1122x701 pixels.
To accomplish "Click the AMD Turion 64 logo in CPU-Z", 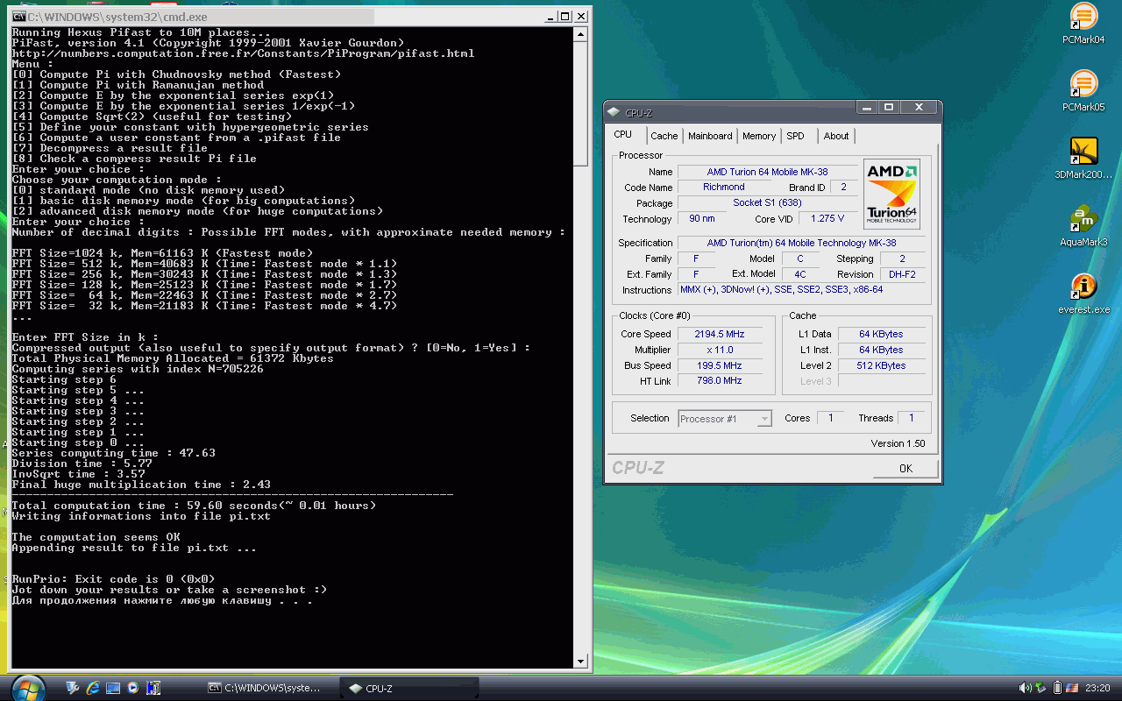I will [891, 194].
